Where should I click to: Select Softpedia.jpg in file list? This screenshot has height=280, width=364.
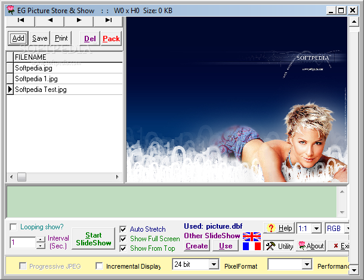pos(68,68)
